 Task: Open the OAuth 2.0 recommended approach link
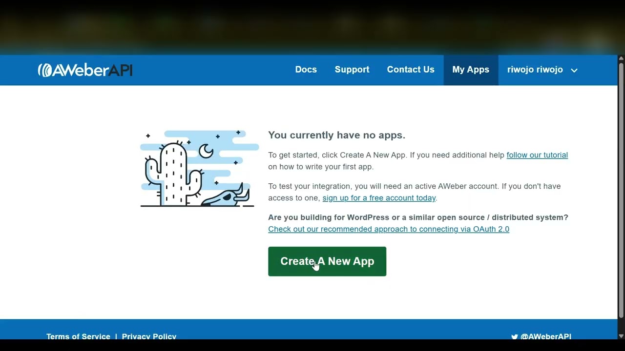coord(389,229)
